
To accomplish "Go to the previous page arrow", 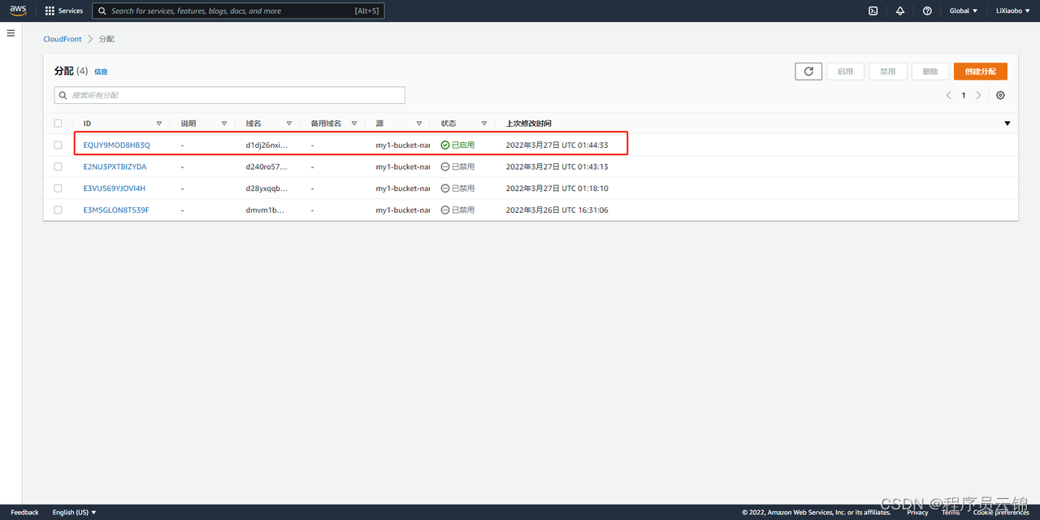I will (948, 95).
